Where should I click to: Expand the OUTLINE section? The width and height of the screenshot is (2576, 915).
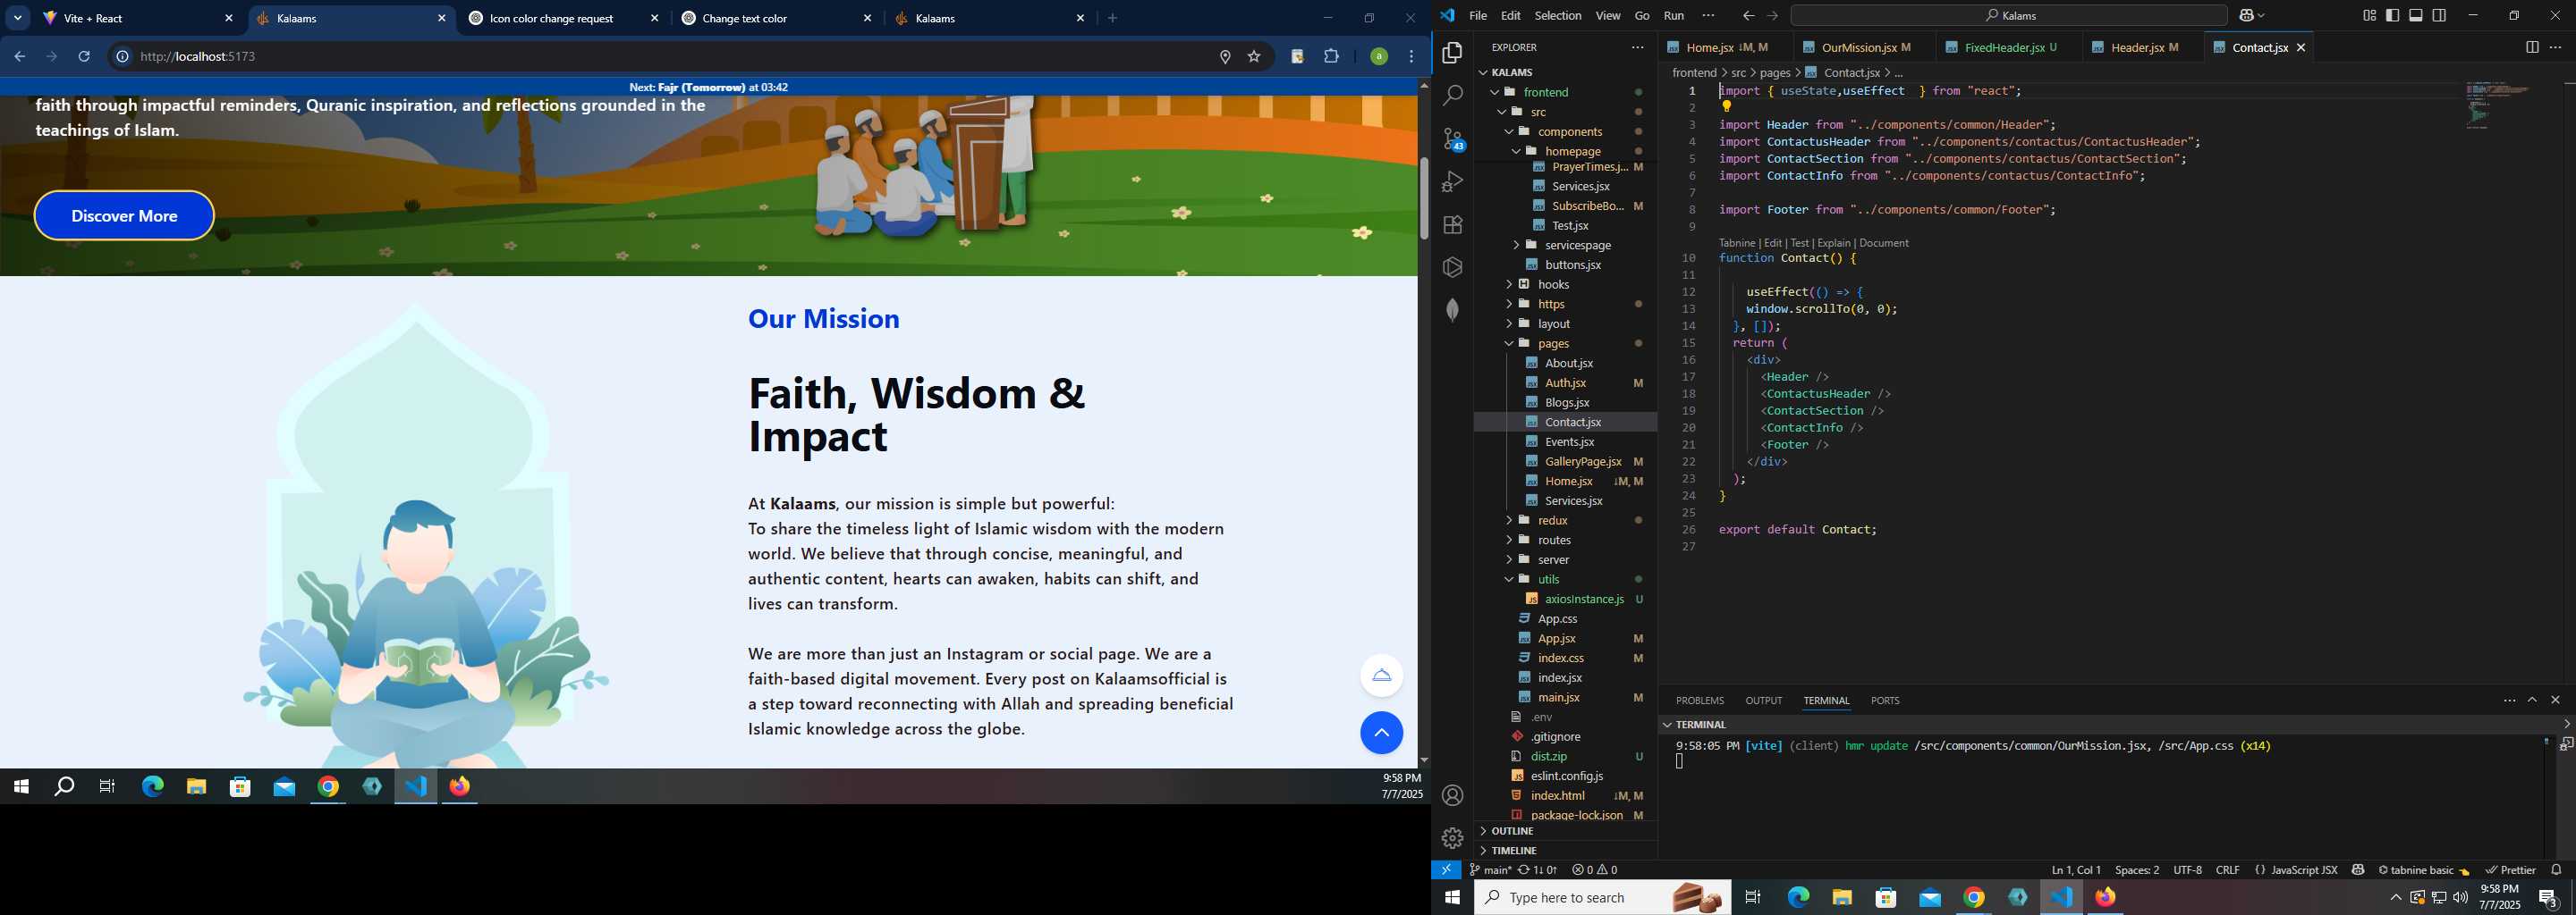coord(1511,831)
